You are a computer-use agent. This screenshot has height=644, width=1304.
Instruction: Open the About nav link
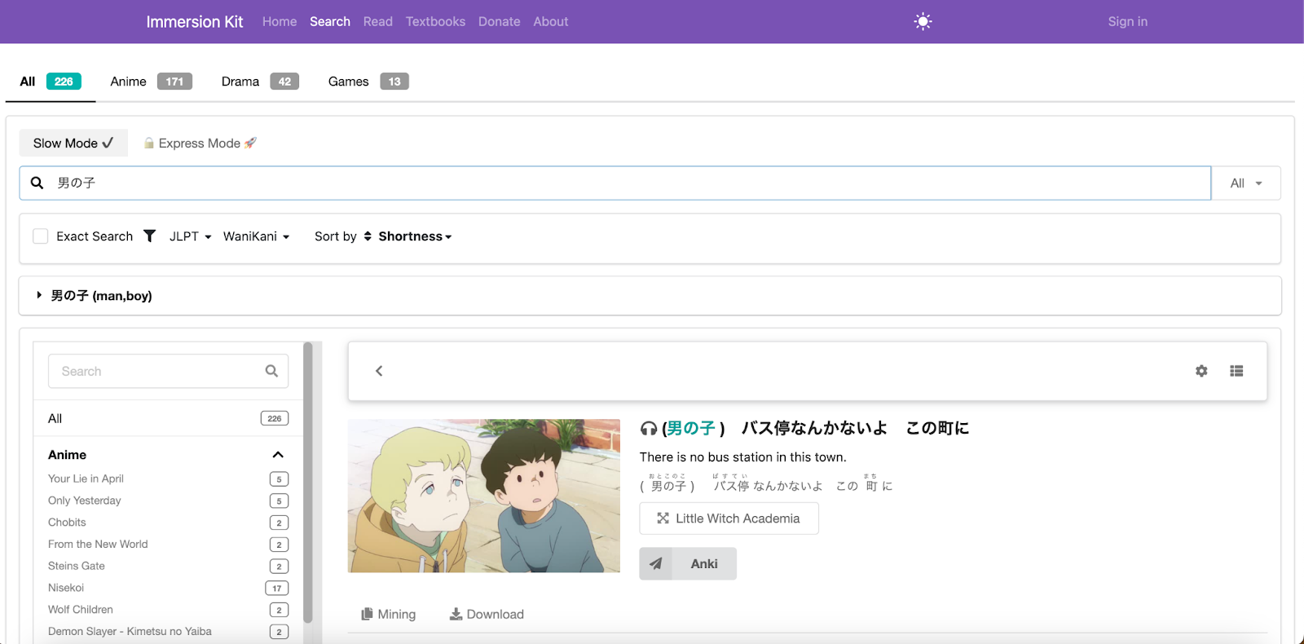click(551, 22)
